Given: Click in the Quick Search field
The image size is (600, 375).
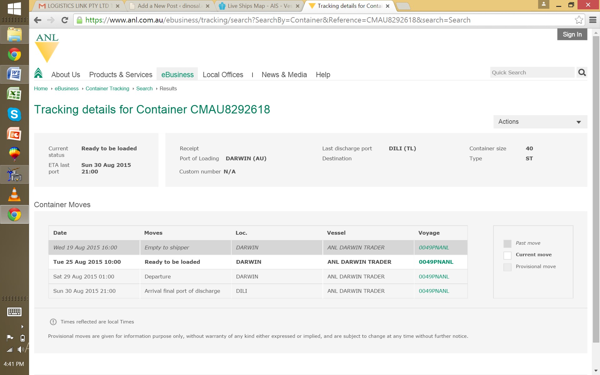Looking at the screenshot, I should (532, 72).
